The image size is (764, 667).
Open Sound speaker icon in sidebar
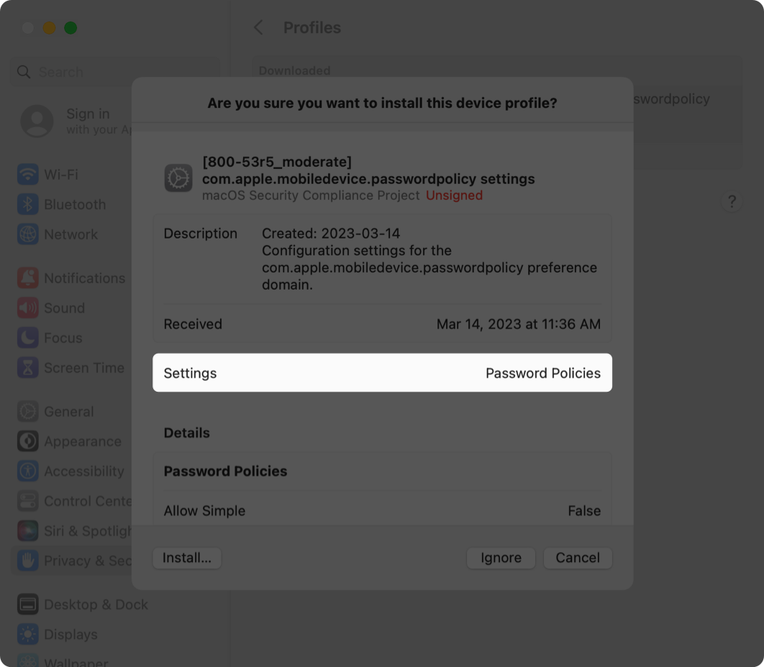pyautogui.click(x=28, y=308)
